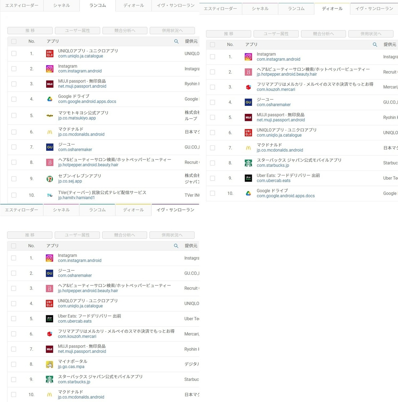Click the Instagram icon in ランコム-selected panel
The image size is (398, 402).
(x=49, y=69)
